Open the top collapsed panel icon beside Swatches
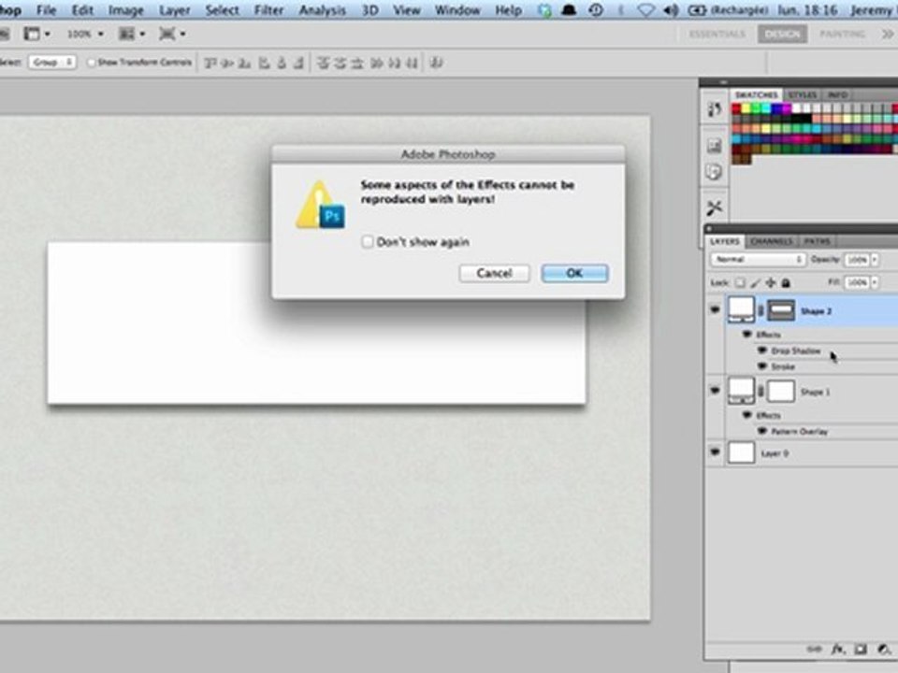This screenshot has height=673, width=898. click(x=714, y=109)
